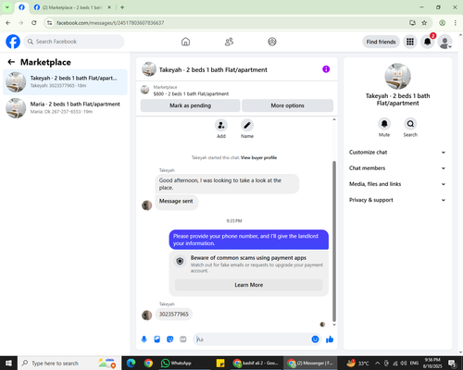Click the taskbar search box
The height and width of the screenshot is (370, 463).
[x=69, y=364]
